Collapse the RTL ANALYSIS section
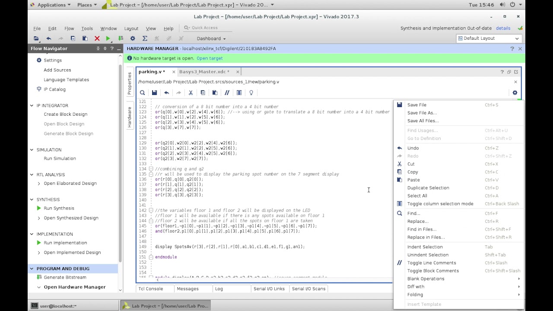 coord(32,175)
